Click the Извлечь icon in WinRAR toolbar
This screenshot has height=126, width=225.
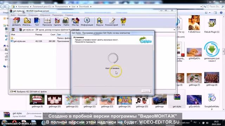(x=27, y=22)
